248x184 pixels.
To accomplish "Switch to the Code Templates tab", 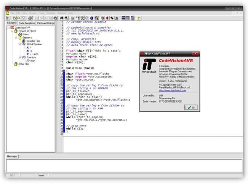I will click(27, 23).
